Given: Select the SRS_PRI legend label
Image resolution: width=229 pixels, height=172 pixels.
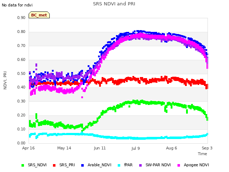Looking at the screenshot, I should [67, 165].
